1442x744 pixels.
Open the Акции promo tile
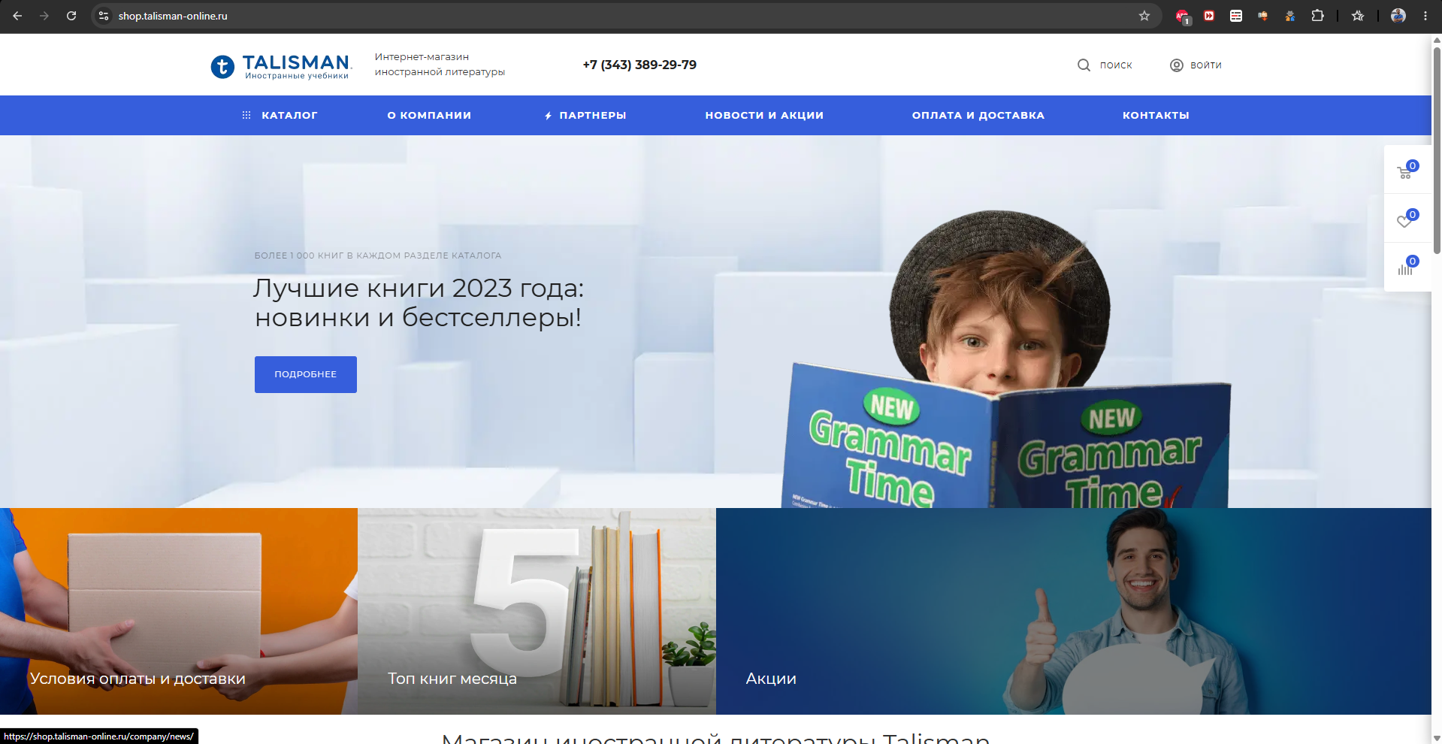point(1074,611)
